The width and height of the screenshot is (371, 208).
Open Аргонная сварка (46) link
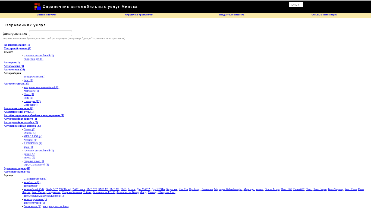click(x=17, y=172)
